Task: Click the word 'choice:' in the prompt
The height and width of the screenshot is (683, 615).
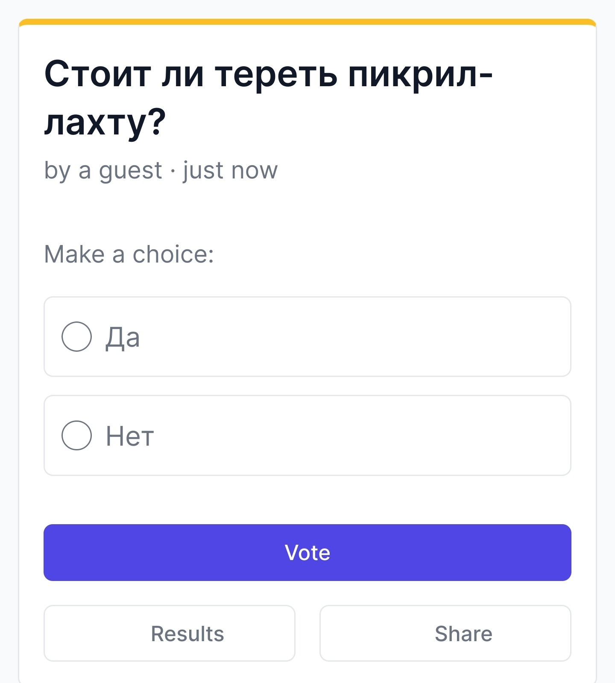Action: coord(173,254)
